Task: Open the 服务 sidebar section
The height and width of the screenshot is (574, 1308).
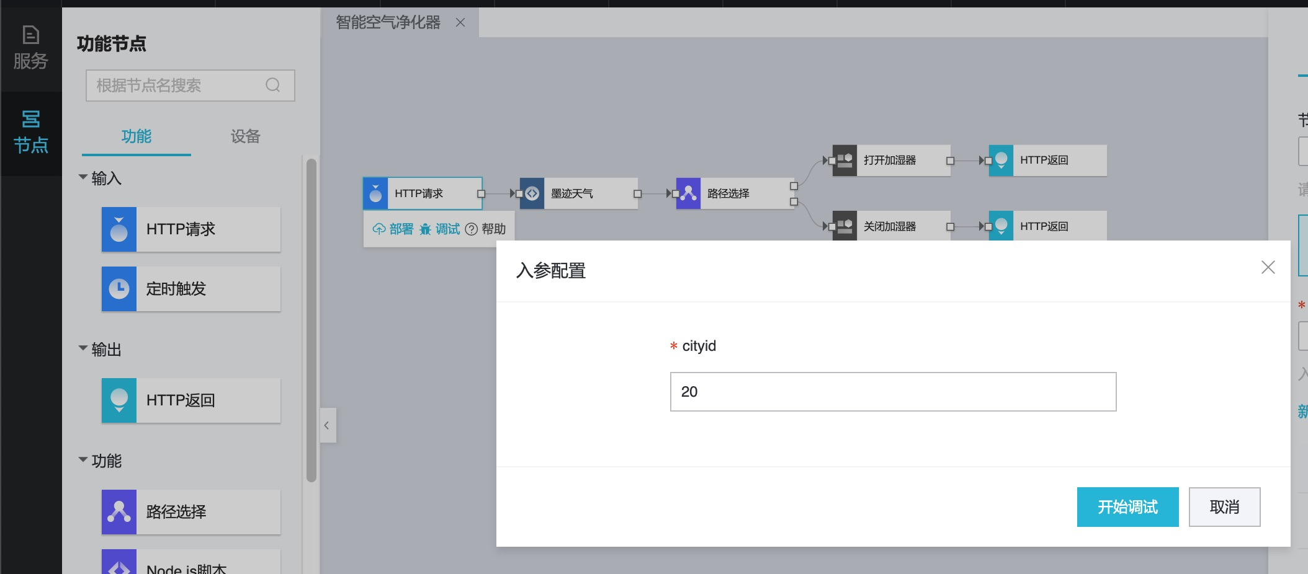Action: (x=30, y=48)
